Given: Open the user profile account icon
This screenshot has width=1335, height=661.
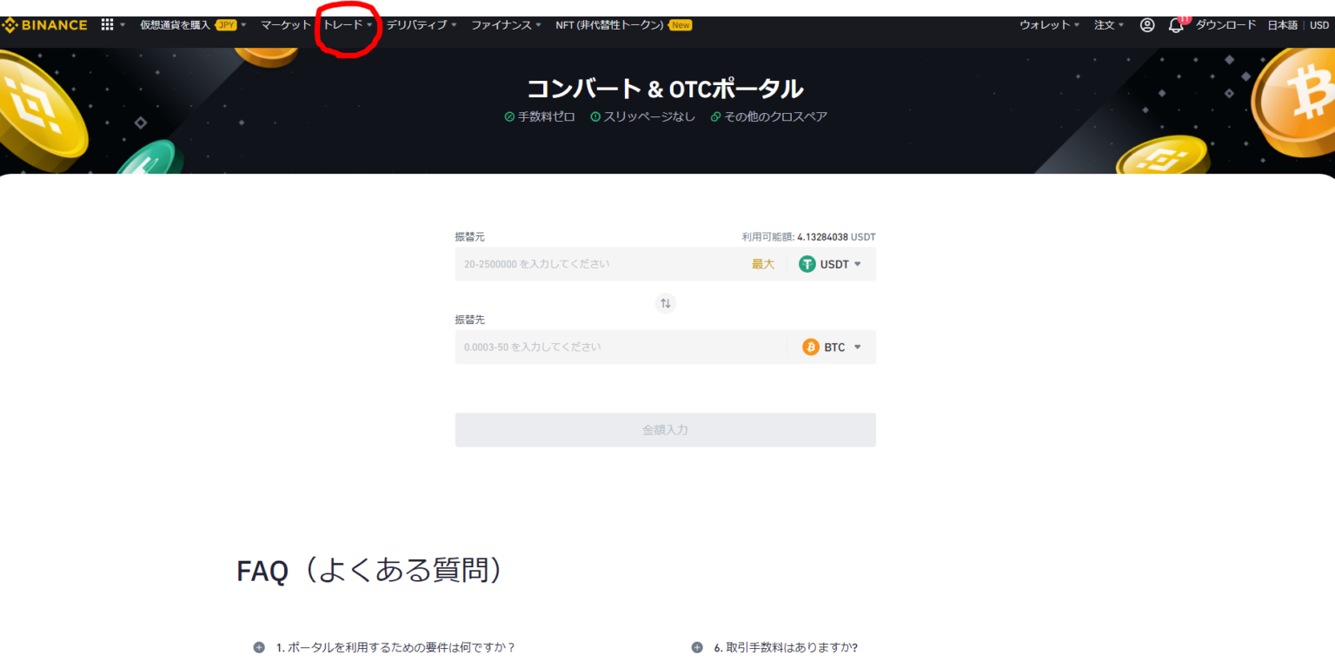Looking at the screenshot, I should (1147, 25).
